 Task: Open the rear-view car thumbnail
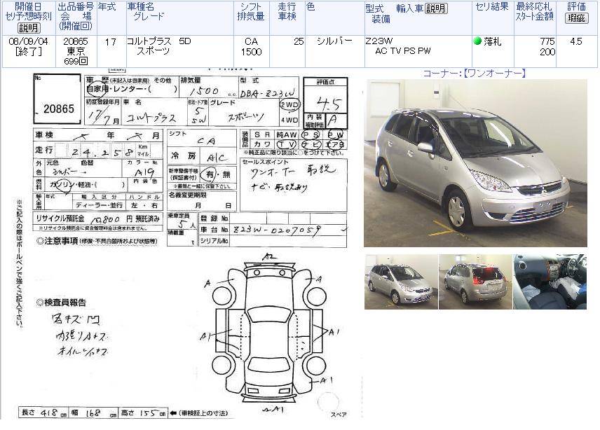pyautogui.click(x=475, y=282)
